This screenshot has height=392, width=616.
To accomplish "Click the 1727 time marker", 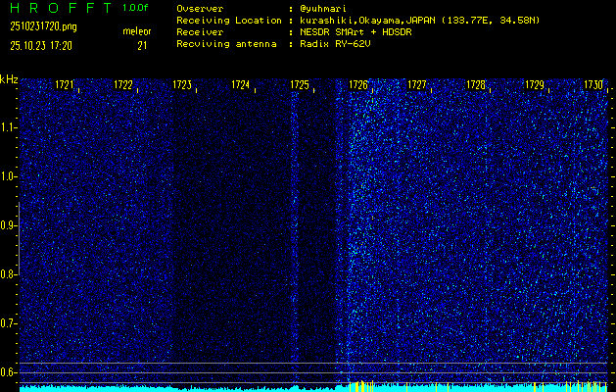I will pyautogui.click(x=417, y=85).
